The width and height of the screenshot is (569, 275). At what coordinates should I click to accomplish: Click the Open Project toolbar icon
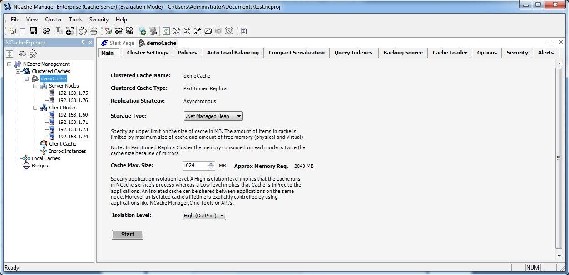tap(23, 31)
